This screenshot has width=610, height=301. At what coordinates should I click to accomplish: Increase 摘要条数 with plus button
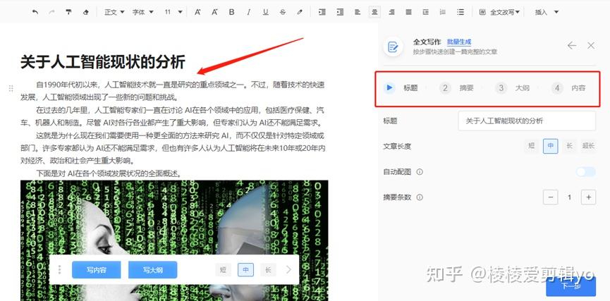pyautogui.click(x=589, y=197)
